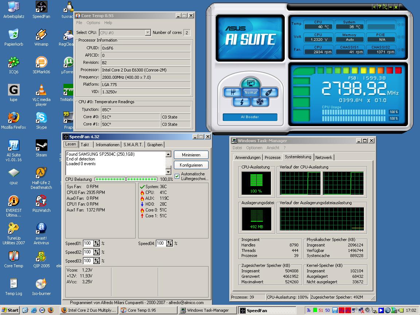Open the Skype desktop icon

tap(41, 121)
